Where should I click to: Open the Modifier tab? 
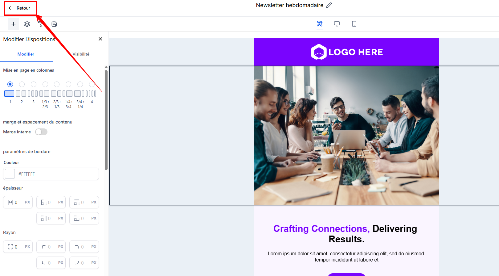(x=26, y=54)
